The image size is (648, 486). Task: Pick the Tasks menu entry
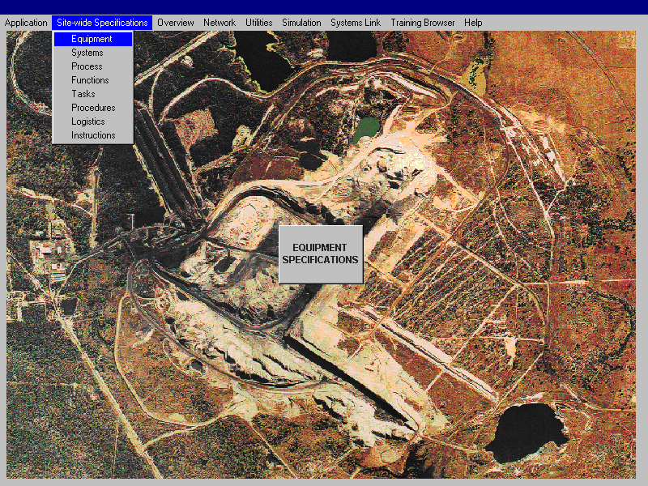pyautogui.click(x=93, y=94)
